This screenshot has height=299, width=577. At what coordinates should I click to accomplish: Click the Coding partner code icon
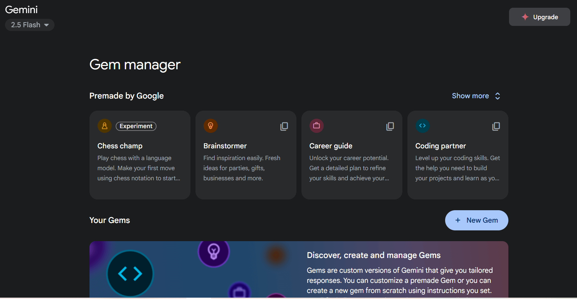(423, 126)
